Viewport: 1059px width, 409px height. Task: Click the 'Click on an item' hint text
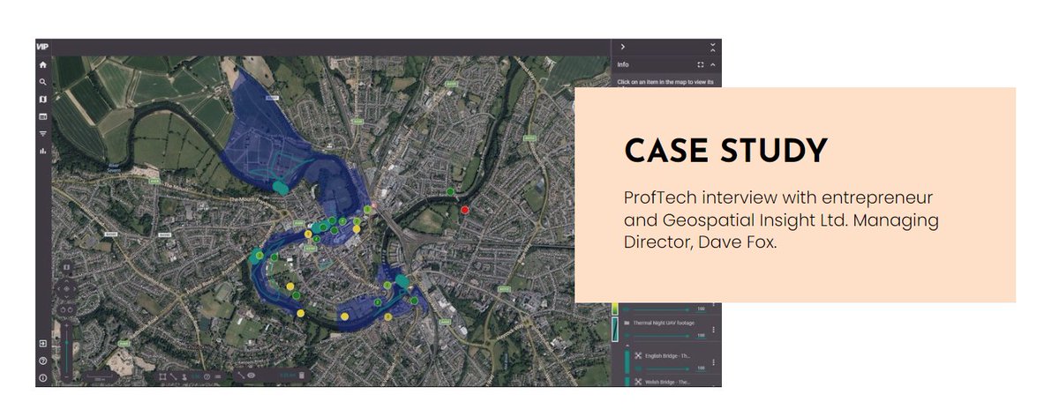pos(665,82)
